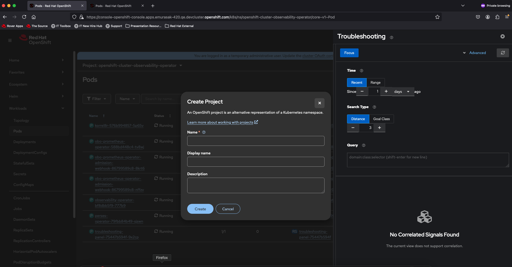
Task: Close the Troubleshooting panel with X icon
Action: [502, 36]
